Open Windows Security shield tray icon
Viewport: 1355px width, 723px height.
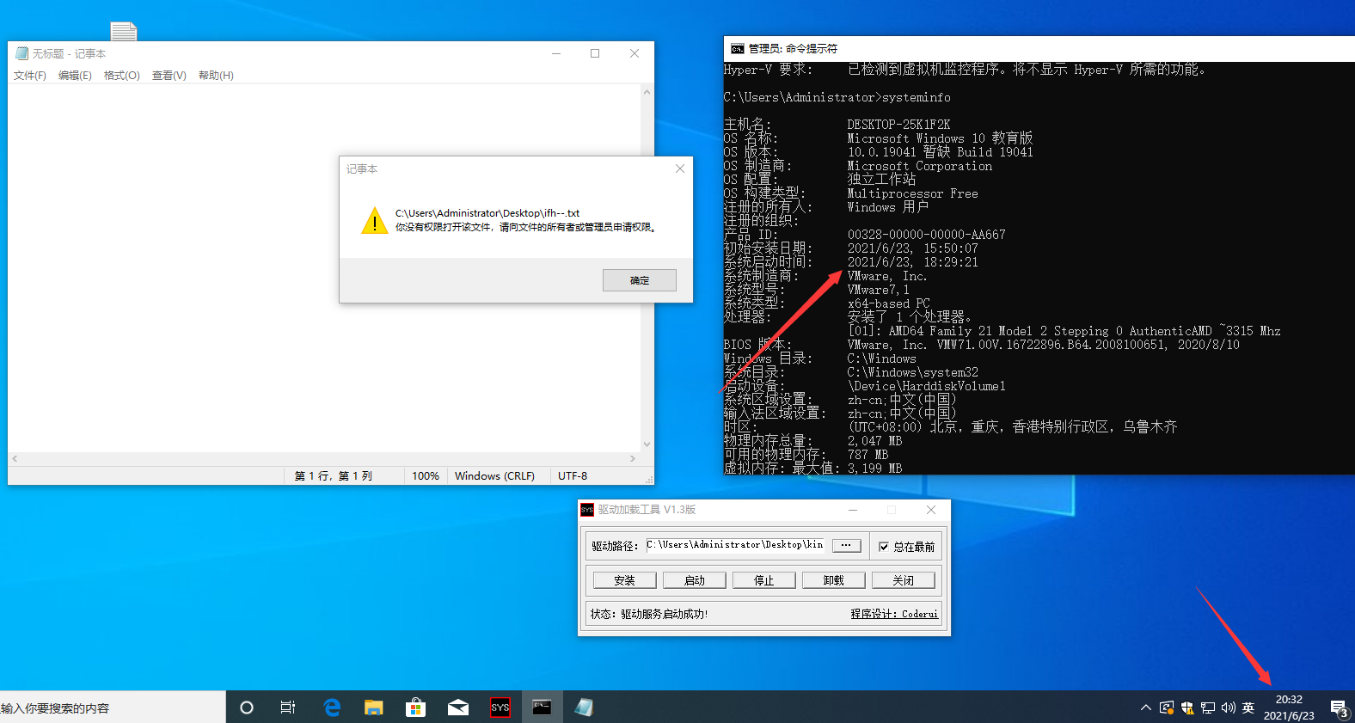(1187, 708)
